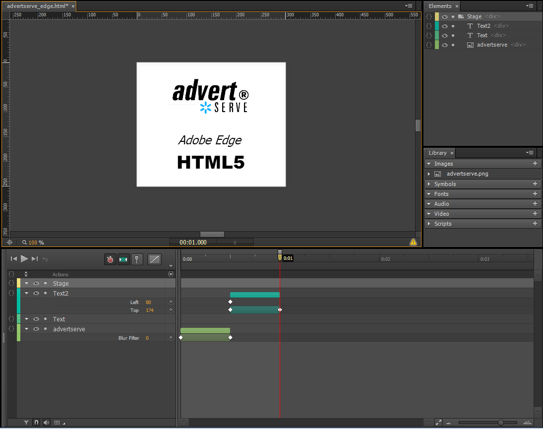The width and height of the screenshot is (543, 429).
Task: Open actions braces for Text timeline row
Action: pos(11,318)
